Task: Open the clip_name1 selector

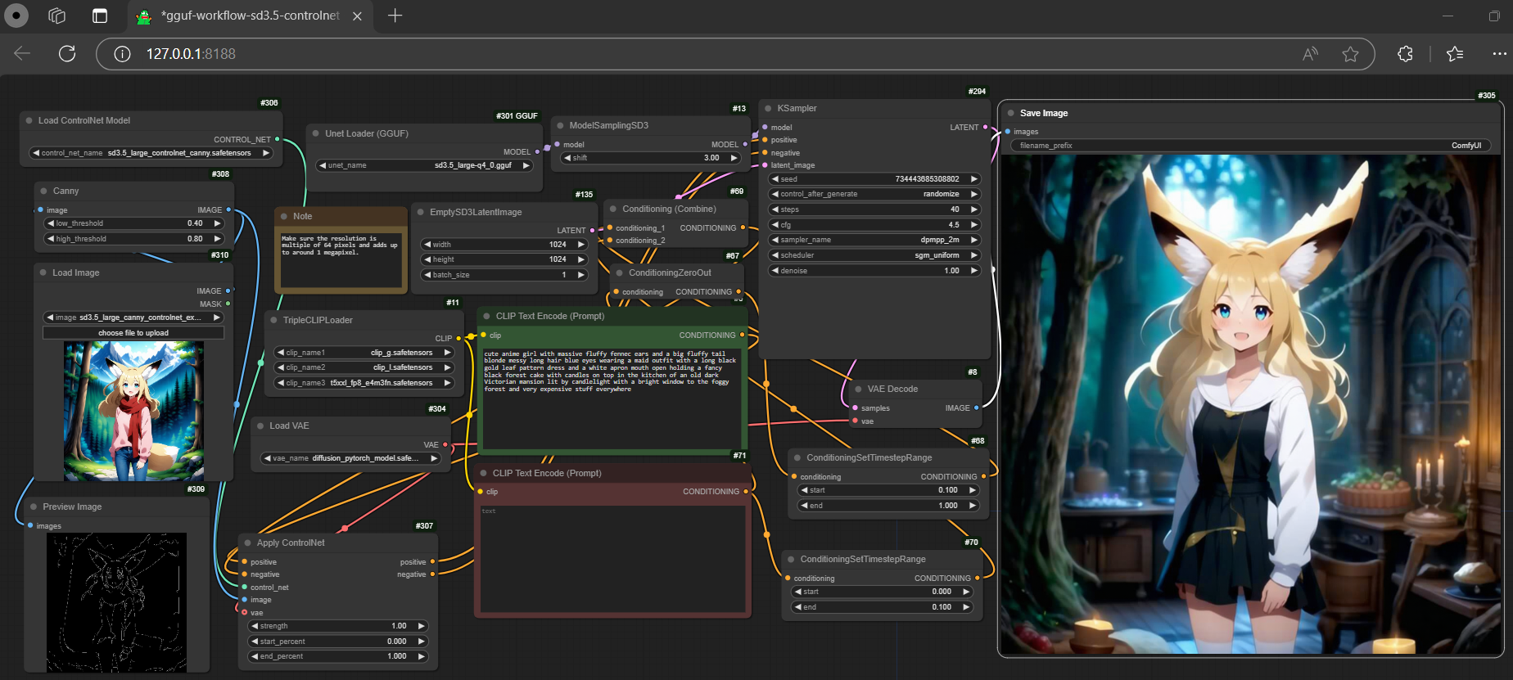Action: coord(364,353)
